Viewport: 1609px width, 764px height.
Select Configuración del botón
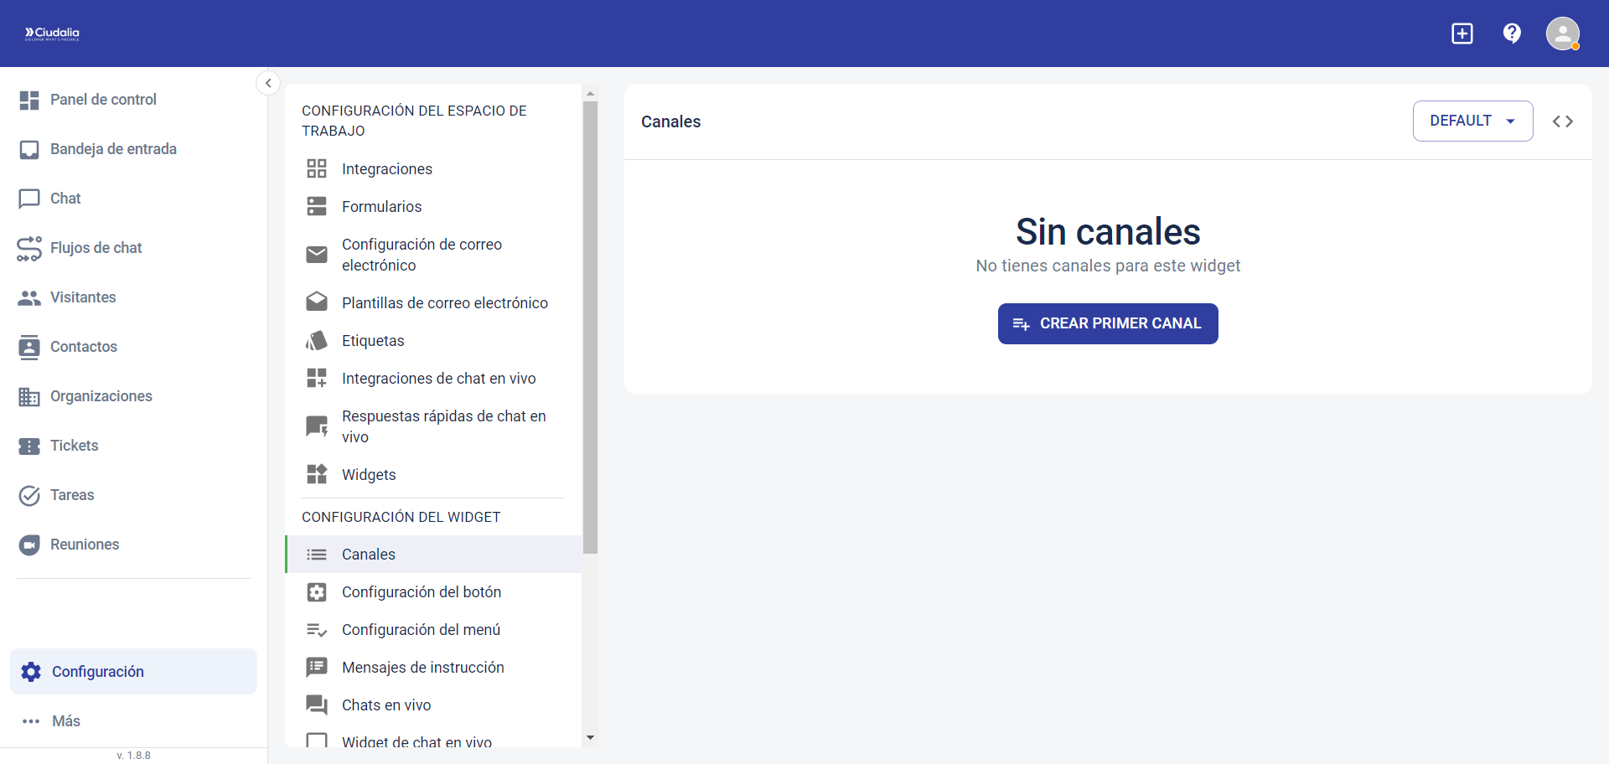422,591
